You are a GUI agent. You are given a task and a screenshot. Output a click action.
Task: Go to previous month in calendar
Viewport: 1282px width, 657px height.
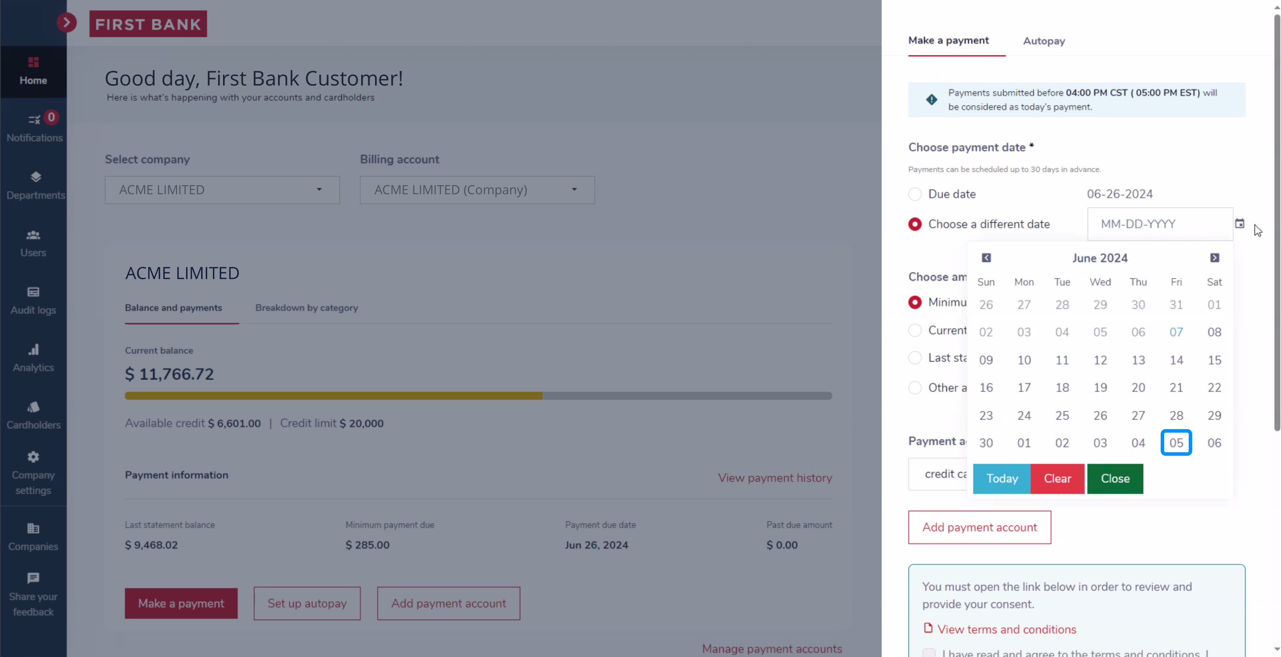point(986,258)
